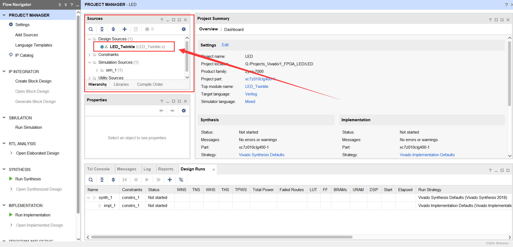Collapse SIMULATION section in Flow Navigator
This screenshot has height=247, width=513.
pyautogui.click(x=4, y=118)
